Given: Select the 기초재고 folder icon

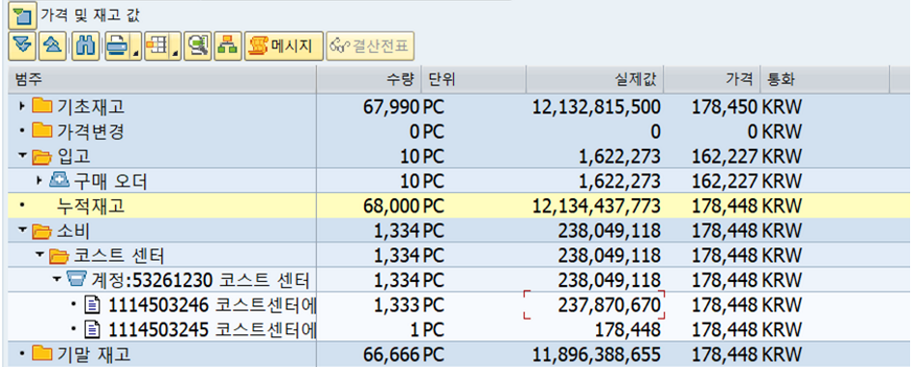Looking at the screenshot, I should tap(42, 106).
